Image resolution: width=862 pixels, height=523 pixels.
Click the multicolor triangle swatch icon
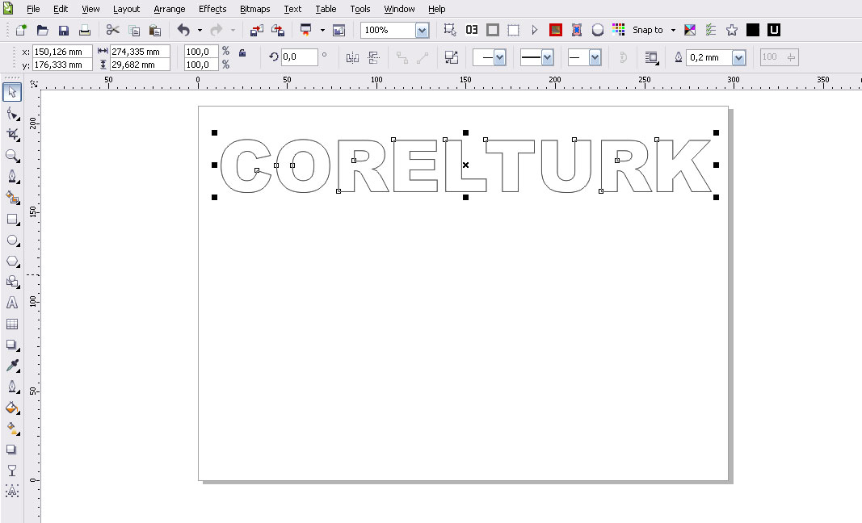[x=690, y=30]
